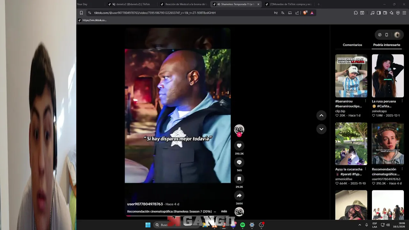This screenshot has height=230, width=409.
Task: Open the profile avatar in top right
Action: click(x=397, y=34)
